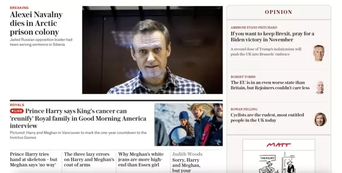Open the Alexei Navalny dies headline
Image resolution: width=342 pixels, height=173 pixels.
[x=36, y=23]
